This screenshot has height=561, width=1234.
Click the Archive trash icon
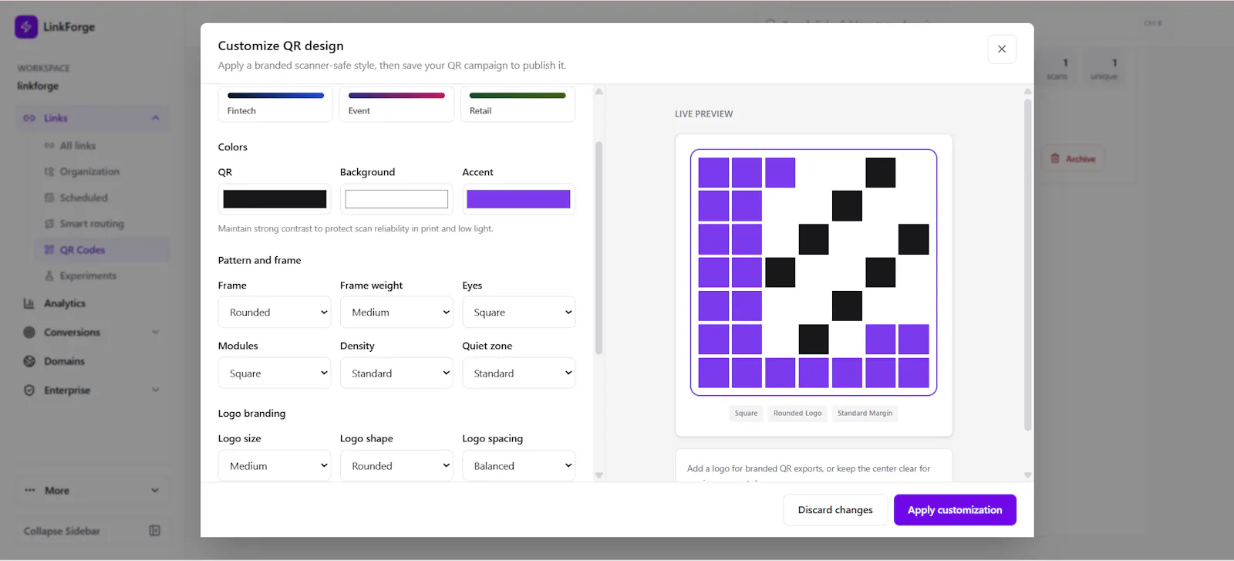[x=1055, y=158]
